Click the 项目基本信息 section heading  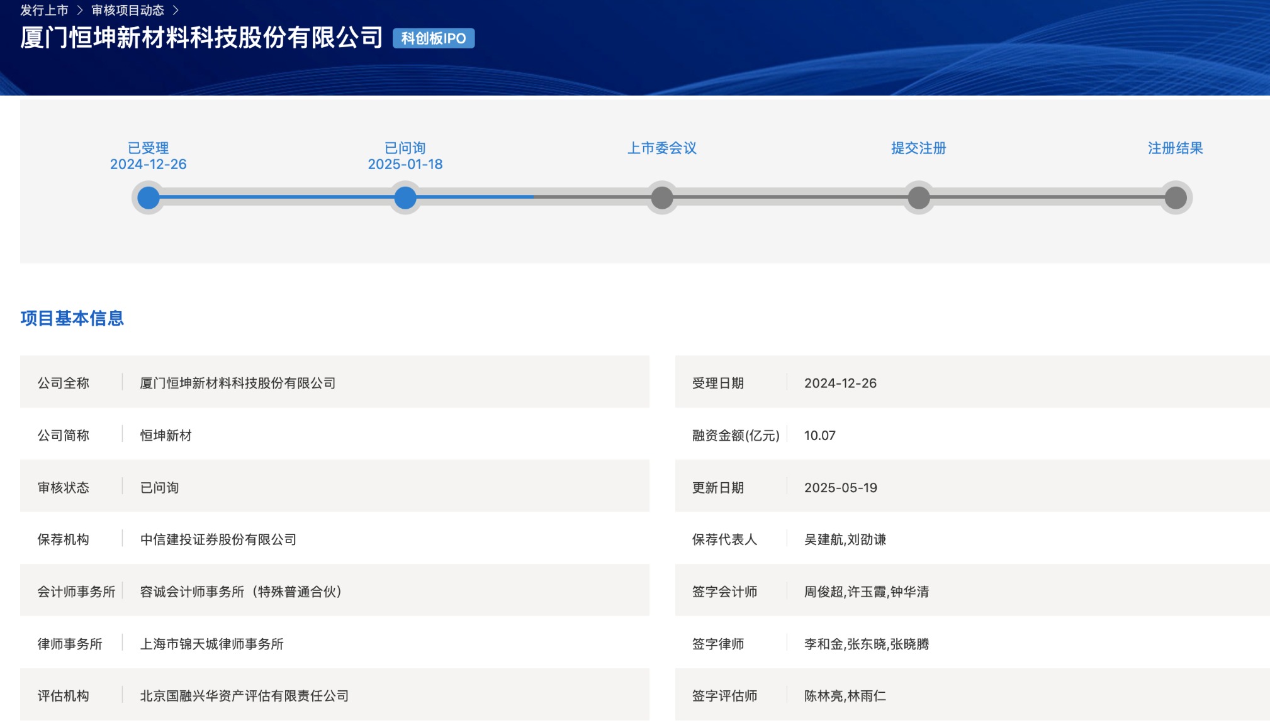pyautogui.click(x=72, y=318)
